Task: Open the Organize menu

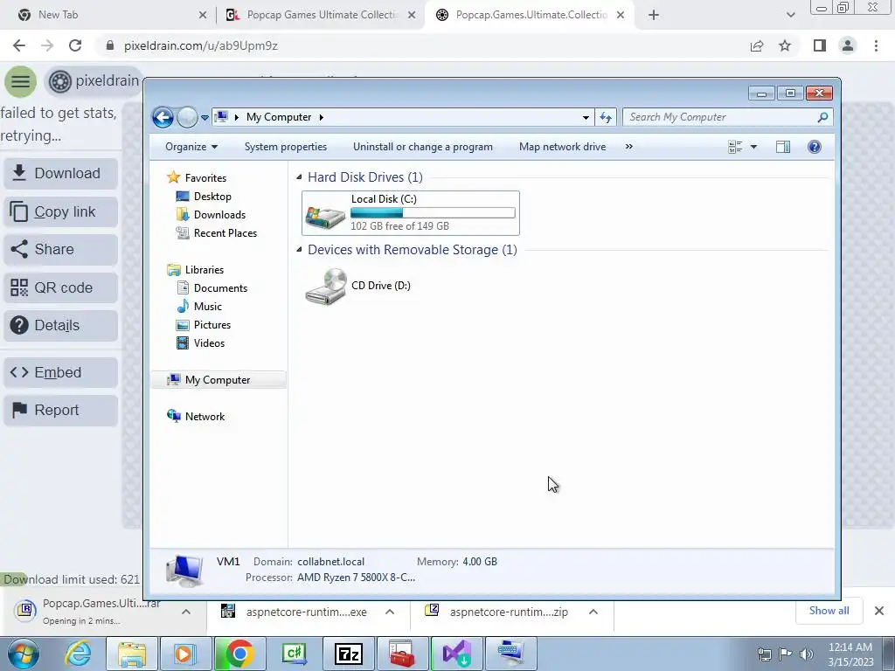Action: (191, 147)
